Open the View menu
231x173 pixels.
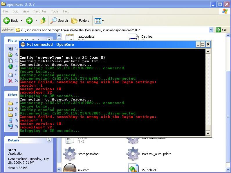tap(26, 11)
